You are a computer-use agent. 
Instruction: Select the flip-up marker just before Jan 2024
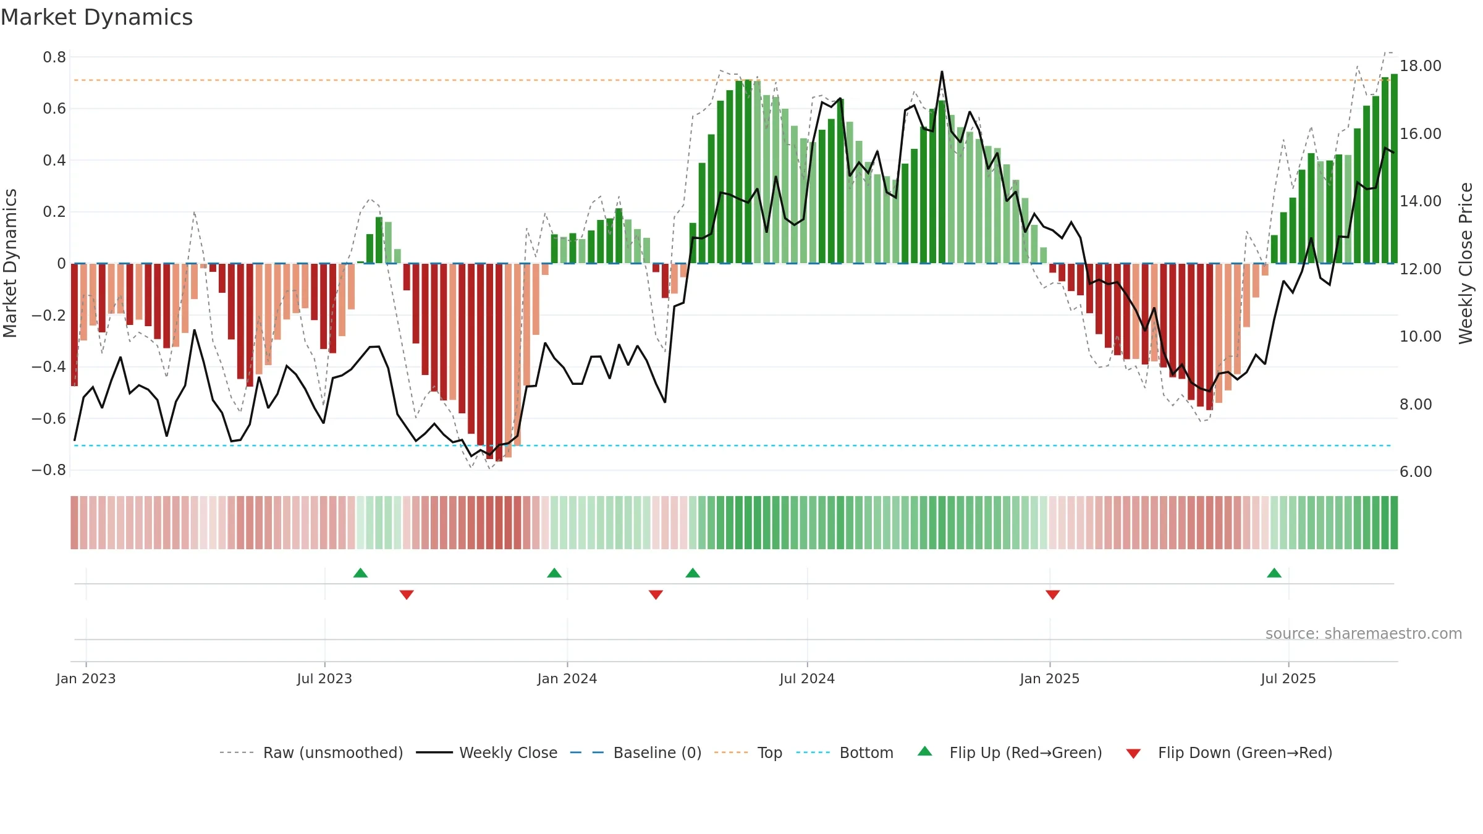coord(554,573)
